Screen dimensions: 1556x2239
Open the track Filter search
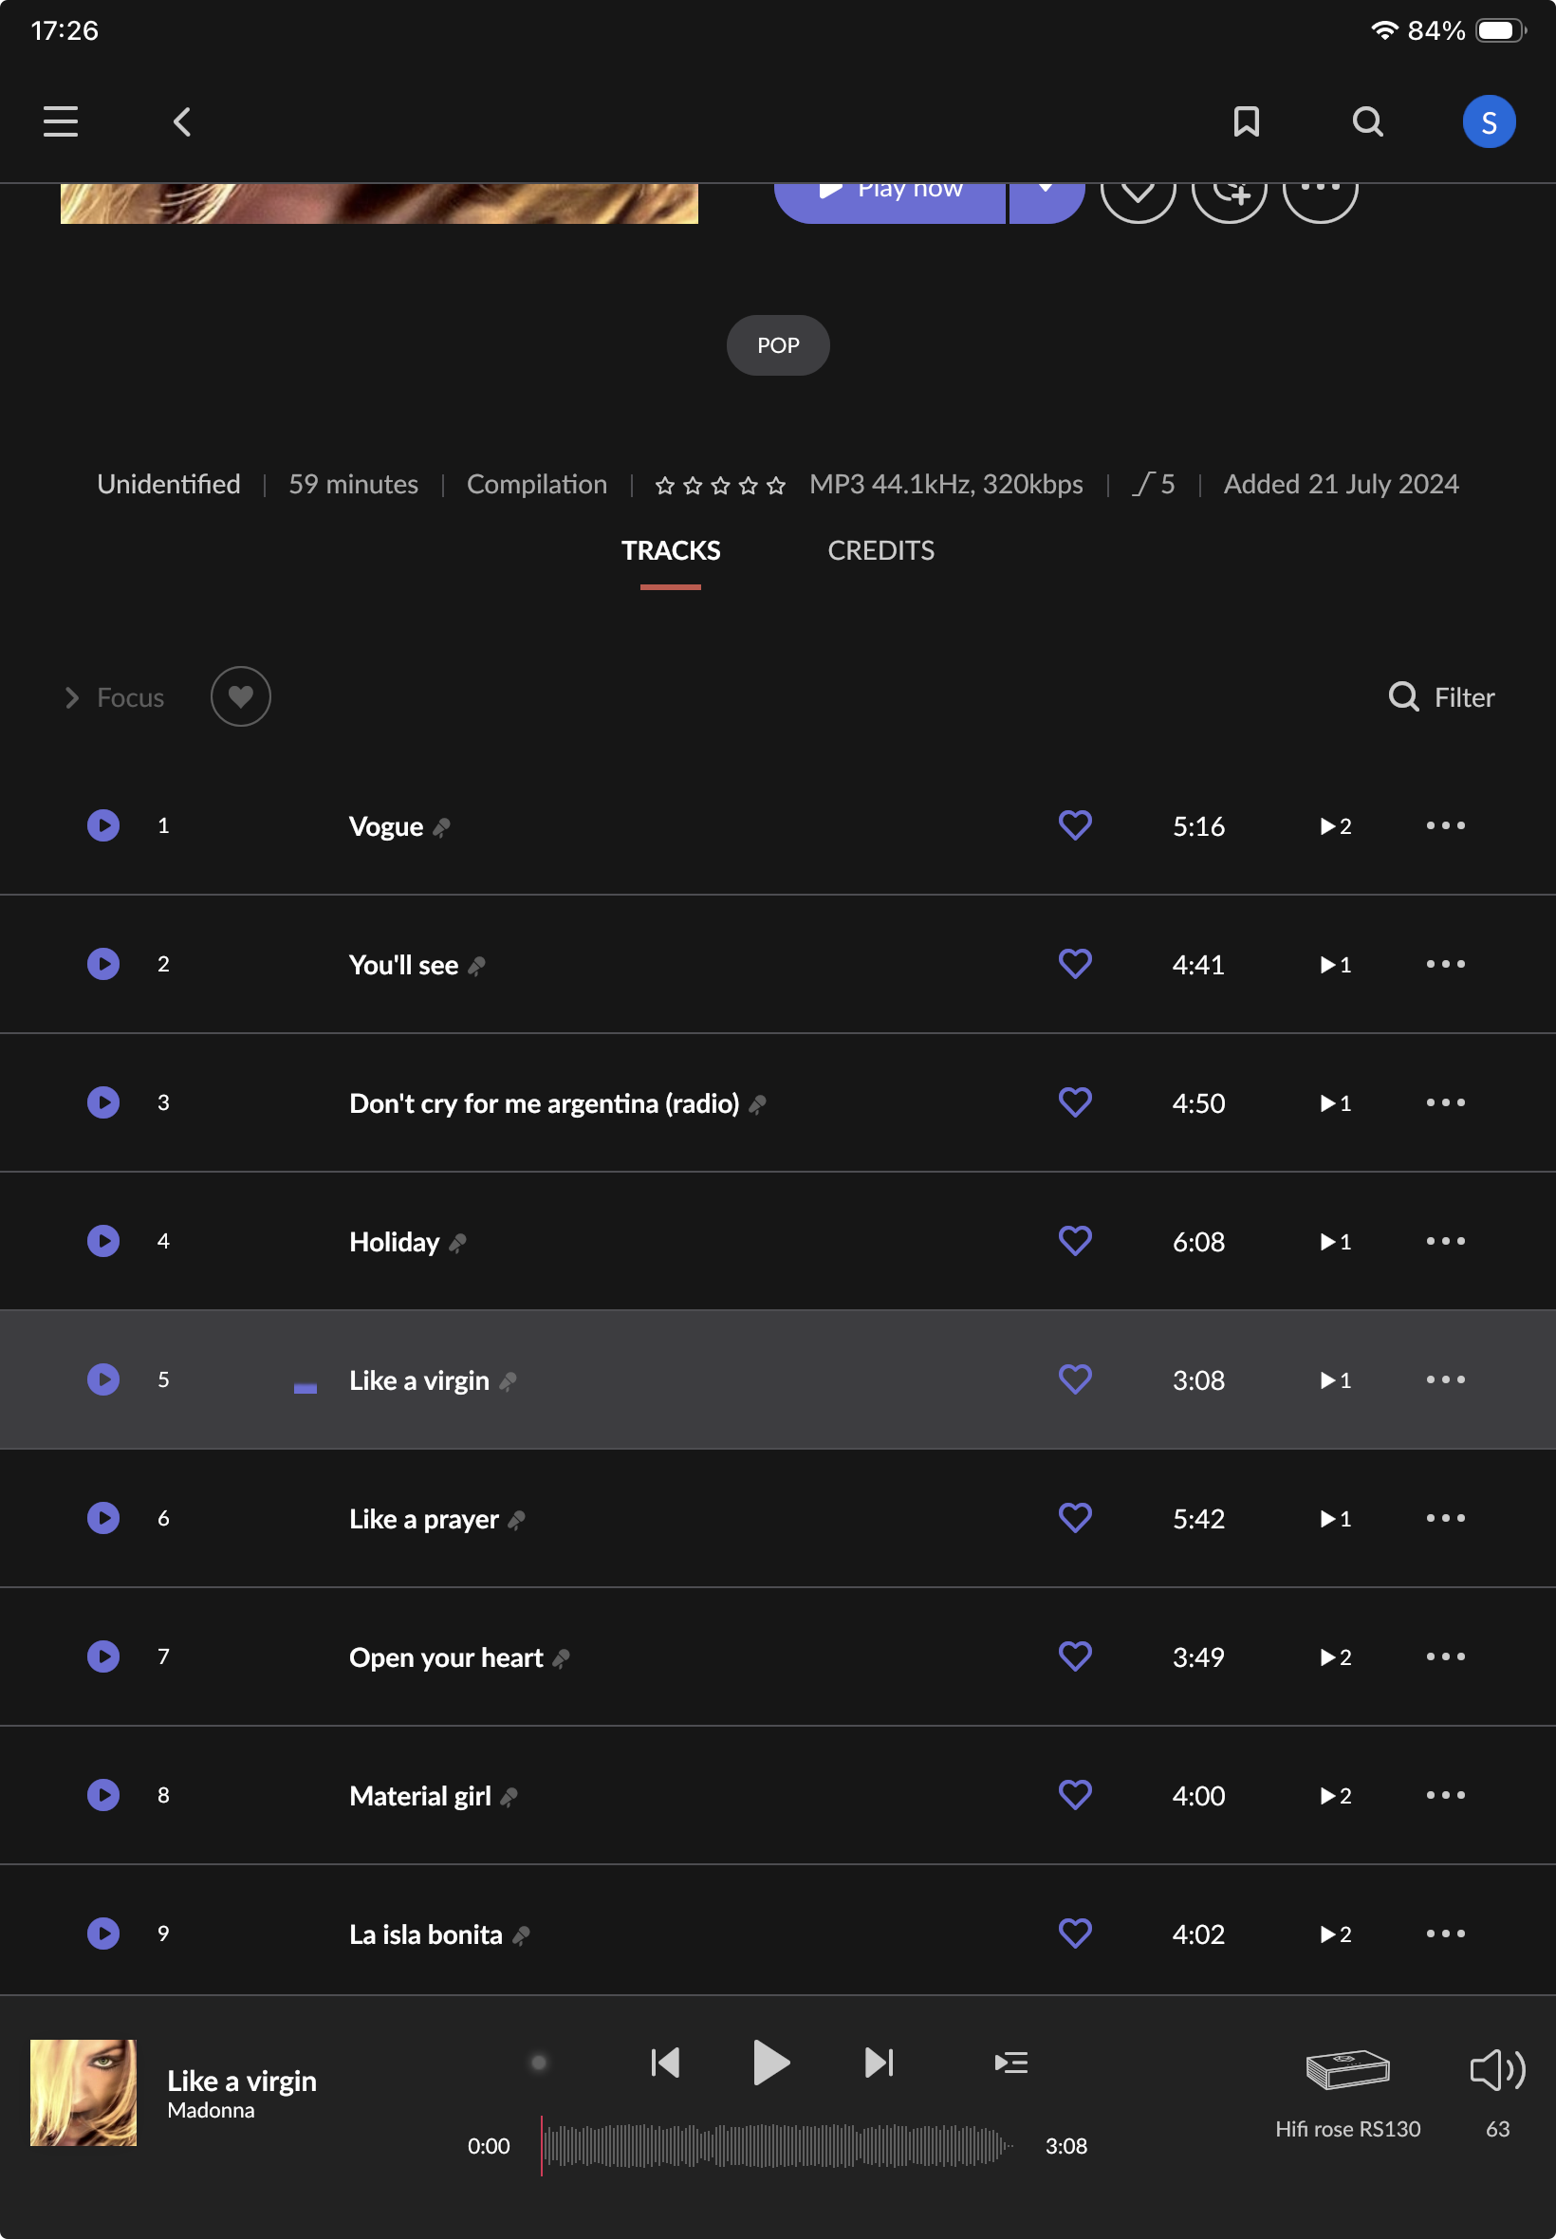(1441, 697)
